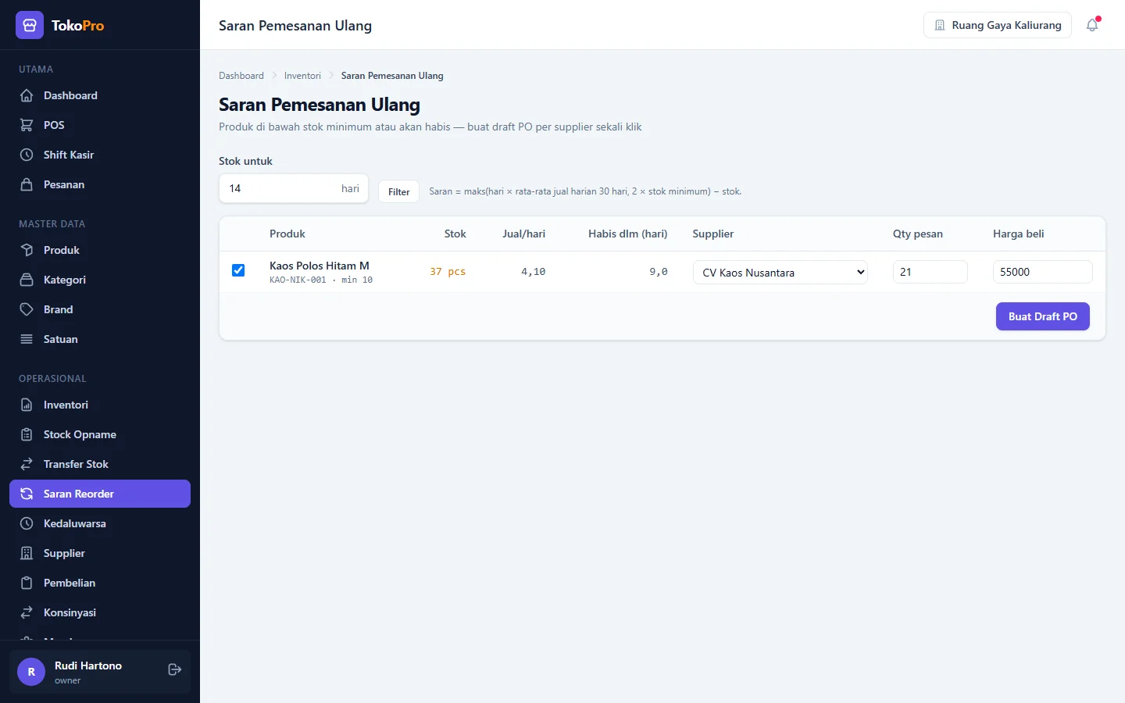
Task: Open the Stock Opname menu item
Action: pos(100,434)
